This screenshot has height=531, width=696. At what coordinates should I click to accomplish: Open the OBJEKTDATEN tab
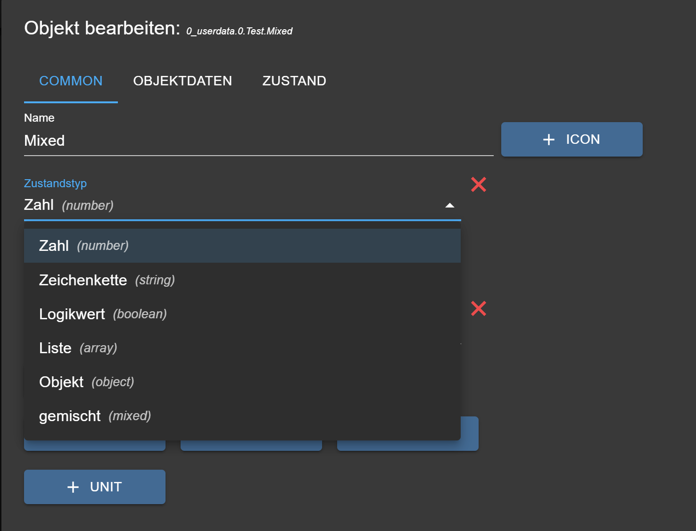[x=182, y=81]
